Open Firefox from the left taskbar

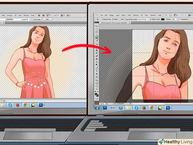pos(18,105)
